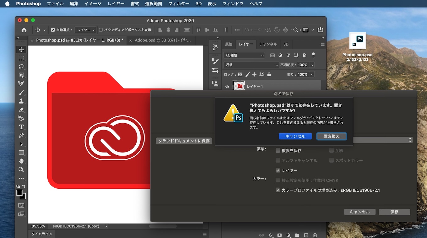427x238 pixels.
Task: Click クラウドドキュメントに保存 button
Action: pos(184,141)
